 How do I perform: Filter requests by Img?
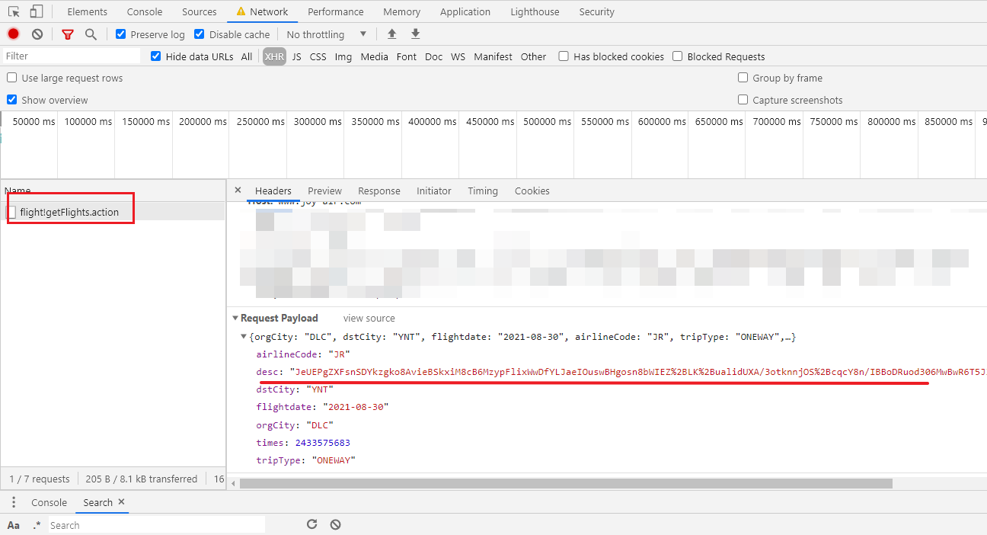click(343, 56)
